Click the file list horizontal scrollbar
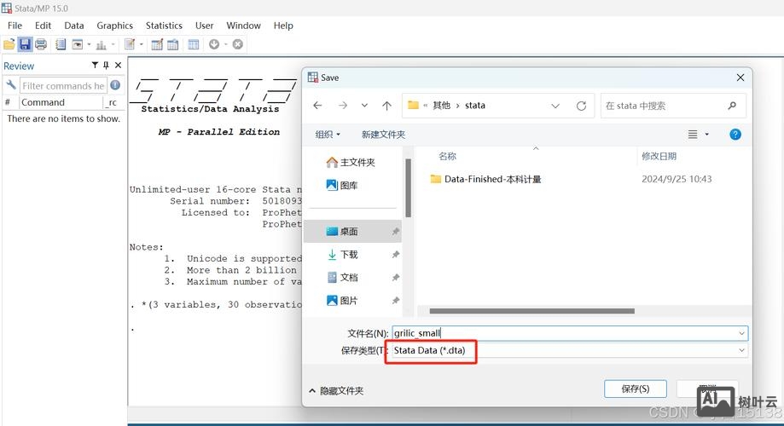The image size is (784, 426). [x=532, y=311]
